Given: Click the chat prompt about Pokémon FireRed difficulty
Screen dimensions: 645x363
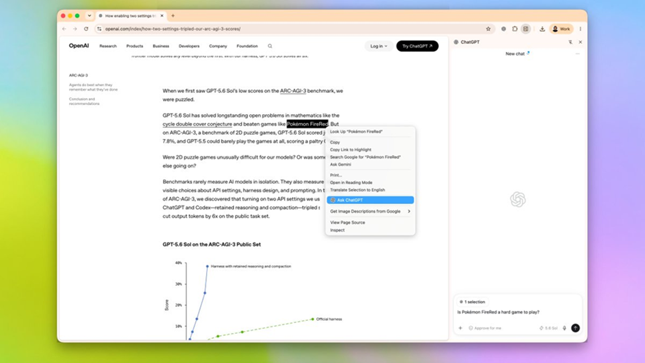Looking at the screenshot, I should (x=498, y=312).
